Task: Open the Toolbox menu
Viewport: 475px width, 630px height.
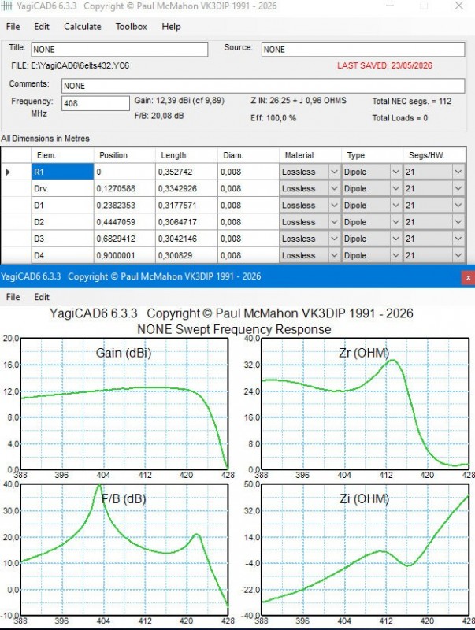Action: pyautogui.click(x=131, y=27)
